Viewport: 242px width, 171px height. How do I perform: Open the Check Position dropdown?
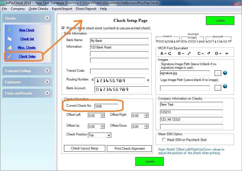(x=108, y=135)
